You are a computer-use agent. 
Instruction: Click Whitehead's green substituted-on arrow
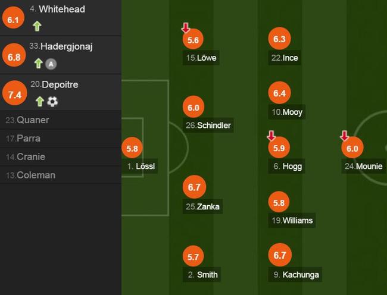tap(37, 26)
